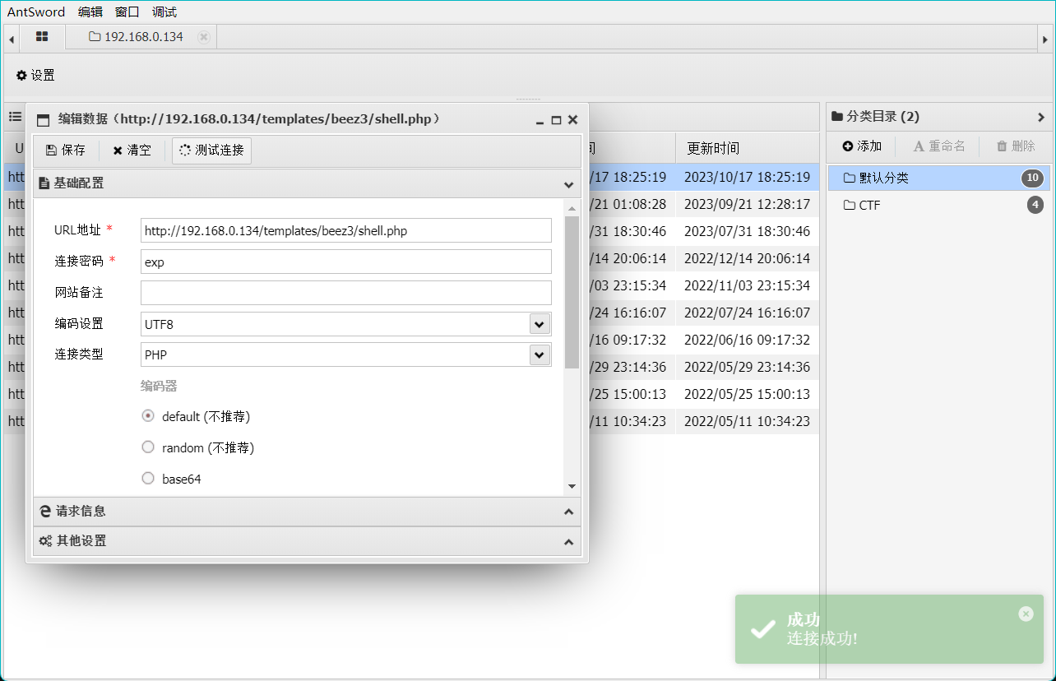Viewport: 1056px width, 681px height.
Task: Select row updated 2023/09/21 12:28:17
Action: 747,204
